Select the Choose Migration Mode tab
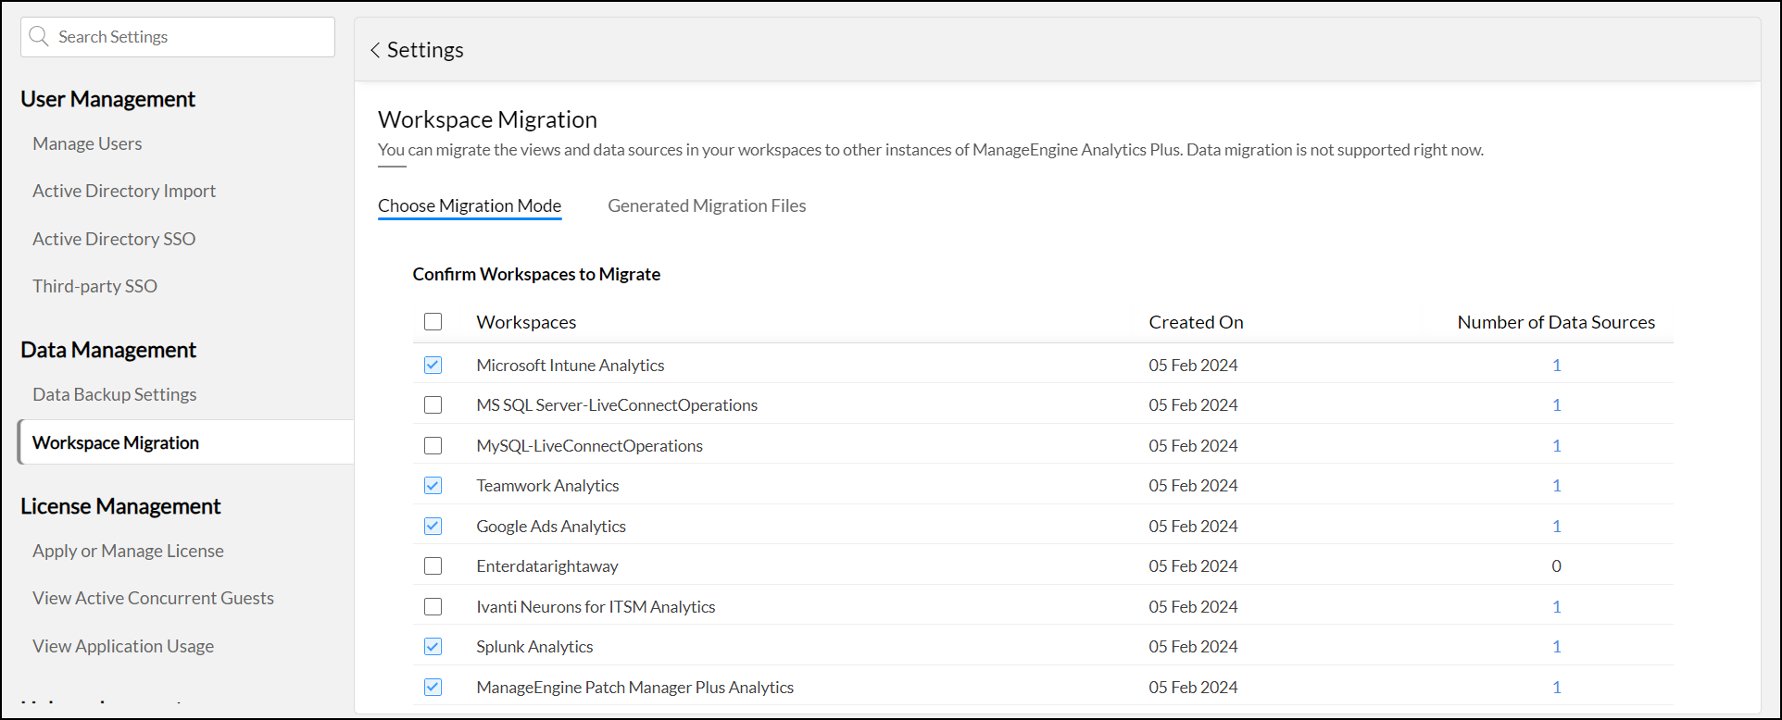 [469, 206]
